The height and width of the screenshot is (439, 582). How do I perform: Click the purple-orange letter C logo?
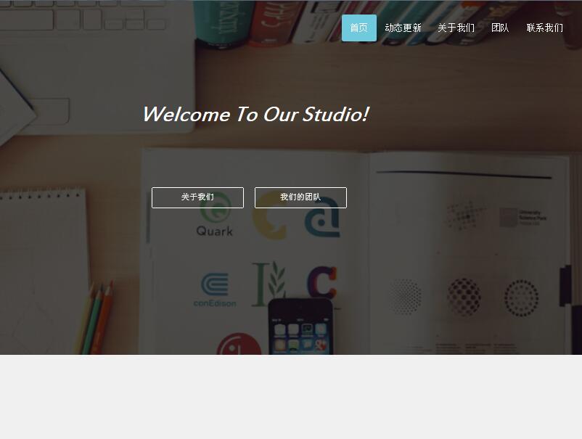click(321, 282)
